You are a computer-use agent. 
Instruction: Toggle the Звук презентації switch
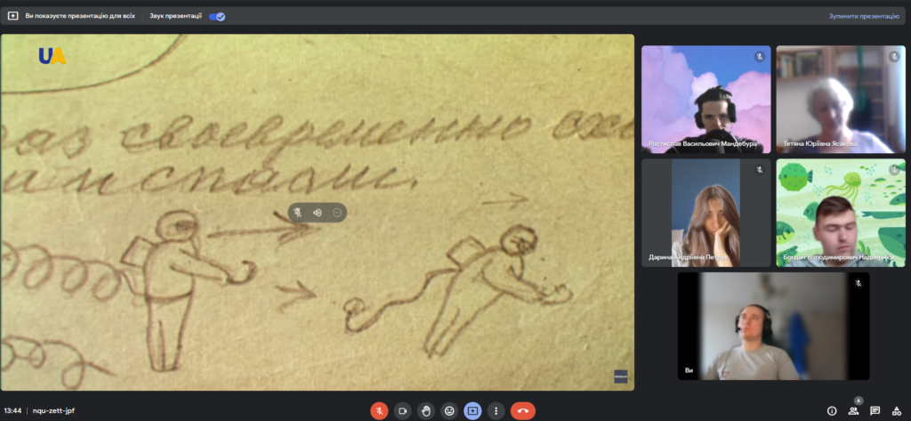pyautogui.click(x=217, y=16)
